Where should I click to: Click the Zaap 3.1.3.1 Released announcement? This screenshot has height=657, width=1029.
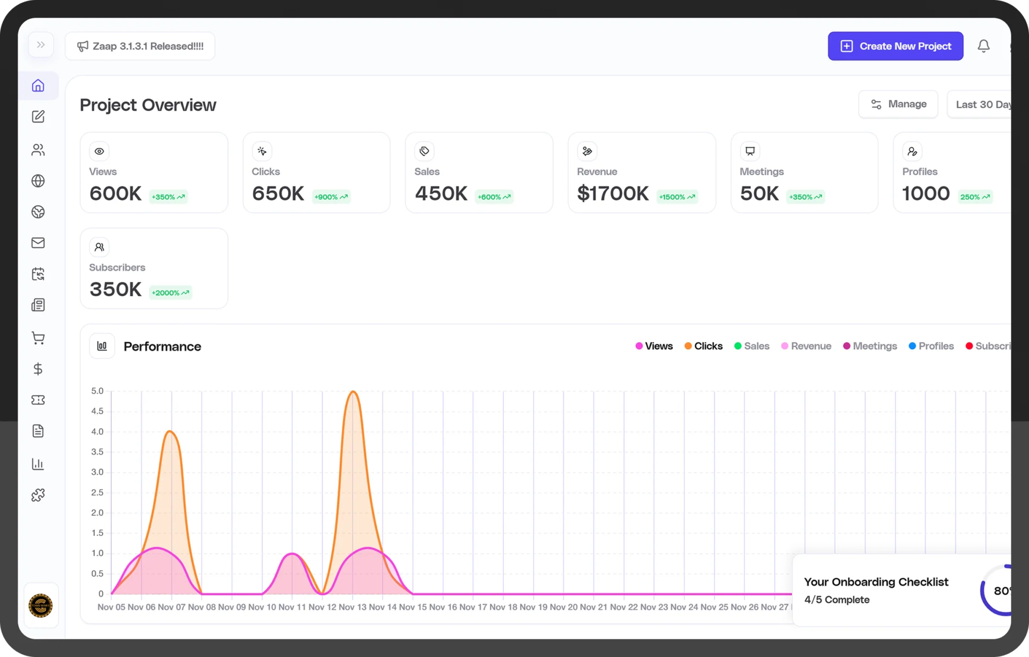point(140,46)
